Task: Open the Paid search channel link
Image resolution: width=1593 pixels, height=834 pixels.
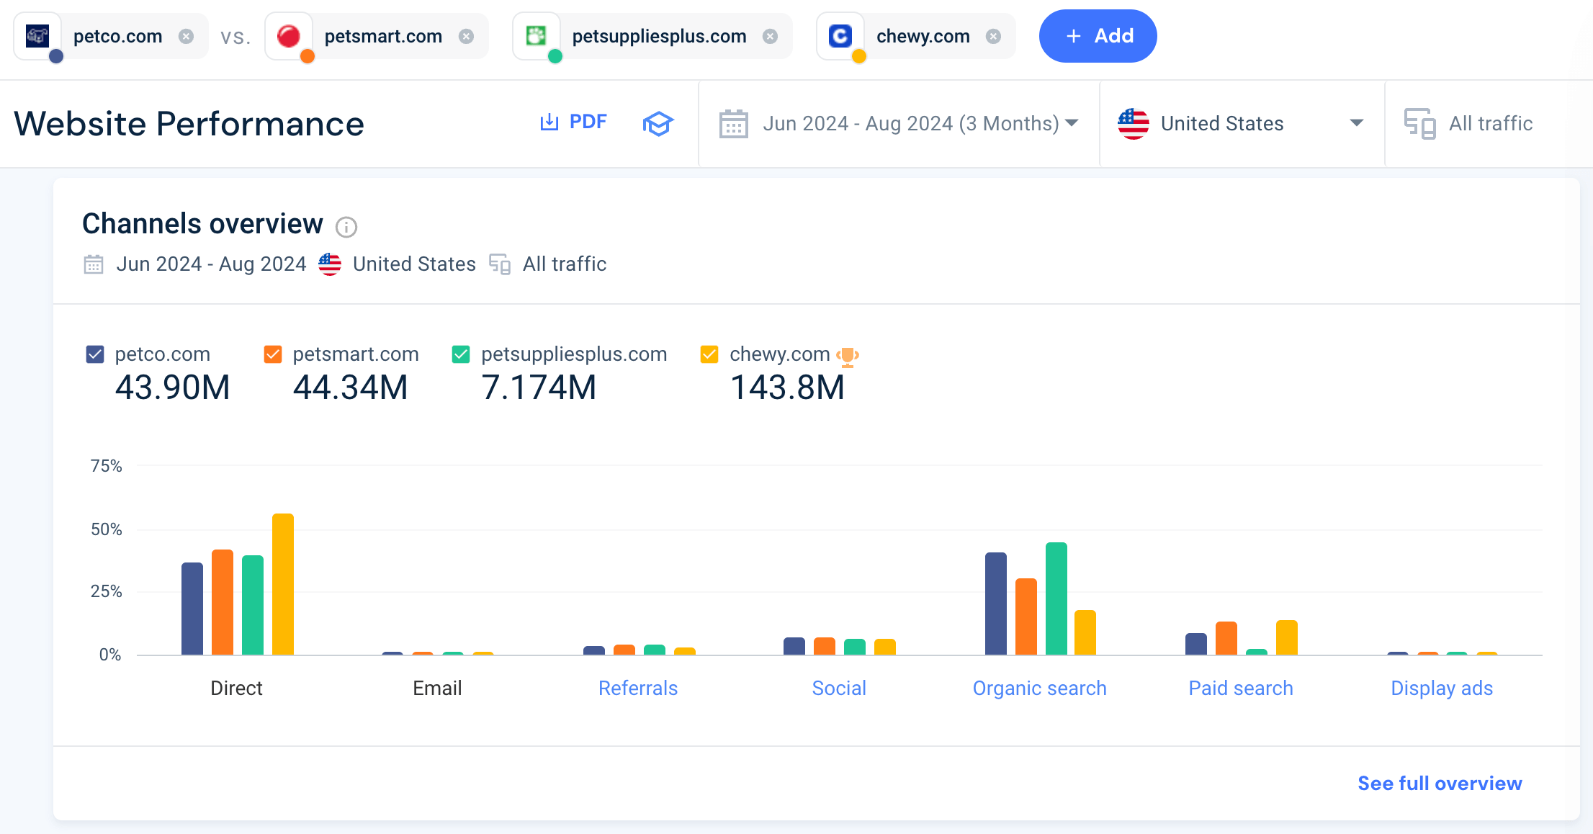Action: pos(1241,689)
